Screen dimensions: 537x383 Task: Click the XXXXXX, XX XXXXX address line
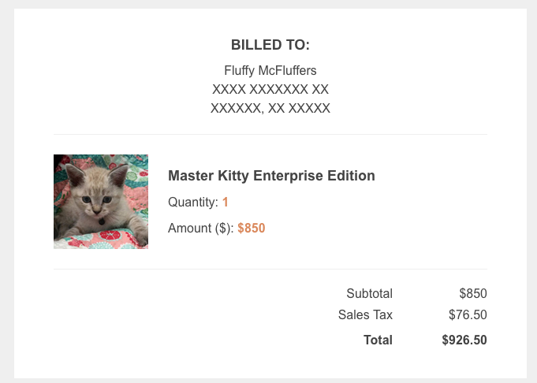[270, 108]
